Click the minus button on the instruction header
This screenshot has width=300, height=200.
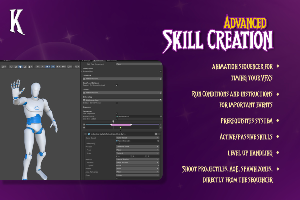tap(159, 134)
